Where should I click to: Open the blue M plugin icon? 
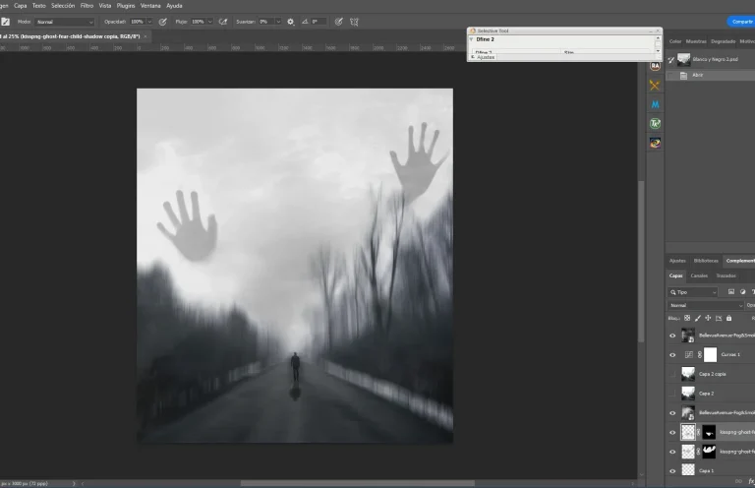click(x=655, y=104)
